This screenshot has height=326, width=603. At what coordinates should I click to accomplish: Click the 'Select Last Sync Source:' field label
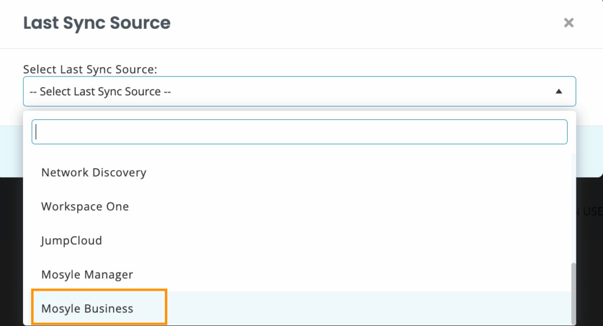90,69
